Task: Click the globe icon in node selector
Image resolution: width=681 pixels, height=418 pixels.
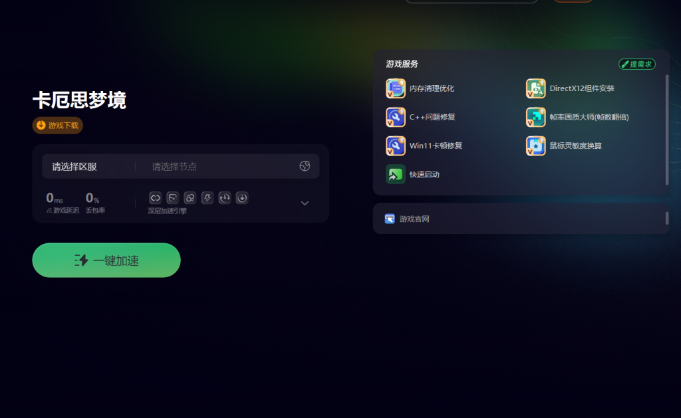Action: (305, 166)
